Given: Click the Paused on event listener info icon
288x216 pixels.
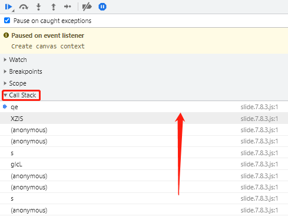Looking at the screenshot, I should coord(6,35).
